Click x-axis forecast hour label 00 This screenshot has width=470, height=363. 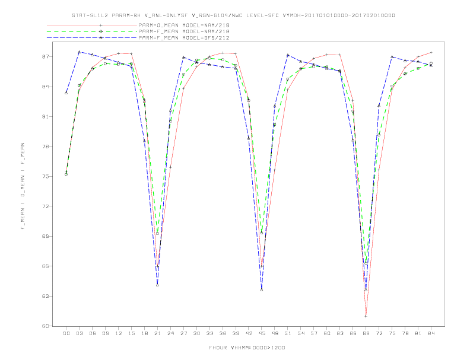pyautogui.click(x=66, y=333)
